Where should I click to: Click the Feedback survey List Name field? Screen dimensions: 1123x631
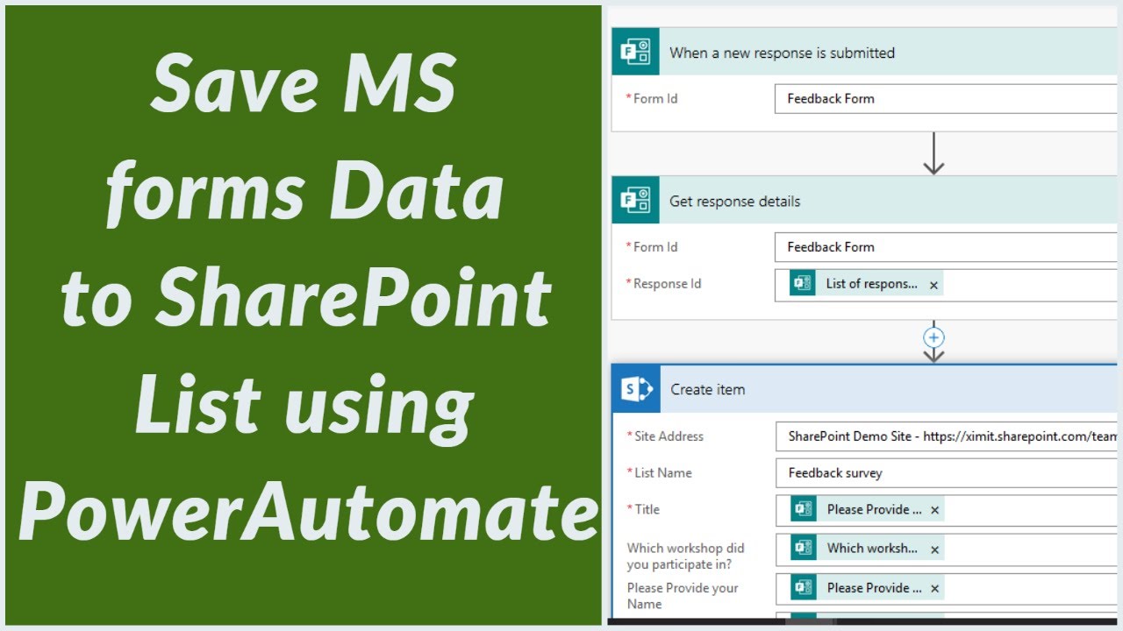[946, 472]
